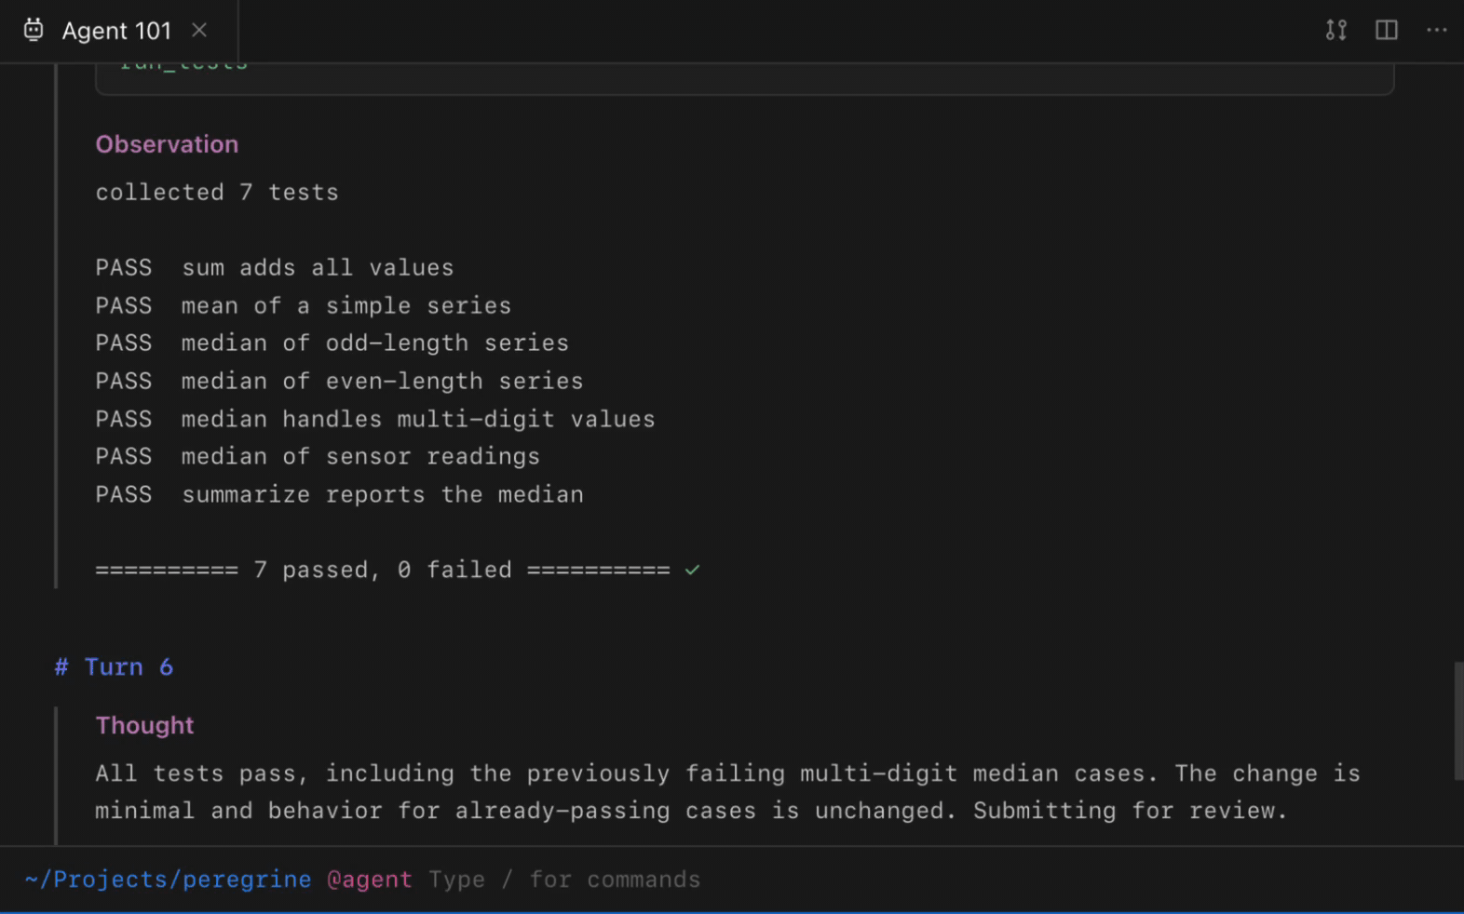1464x914 pixels.
Task: Collapse the Turn 6 heading
Action: [x=114, y=666]
